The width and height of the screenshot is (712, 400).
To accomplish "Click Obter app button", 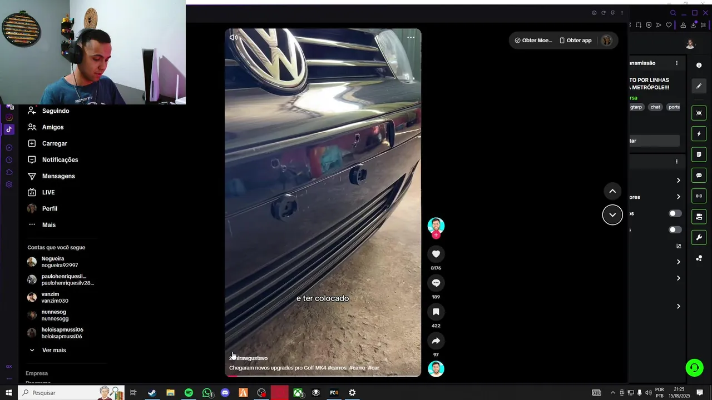I will [576, 40].
